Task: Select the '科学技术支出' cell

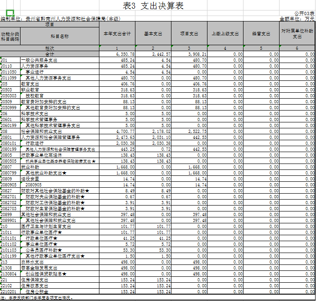Action: point(60,113)
